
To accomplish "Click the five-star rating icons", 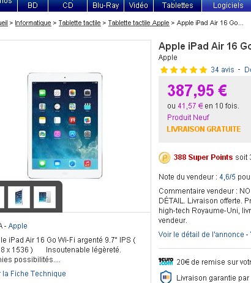I will coord(184,70).
